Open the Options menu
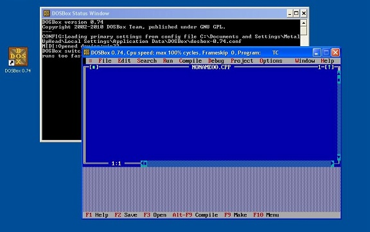 tap(271, 61)
